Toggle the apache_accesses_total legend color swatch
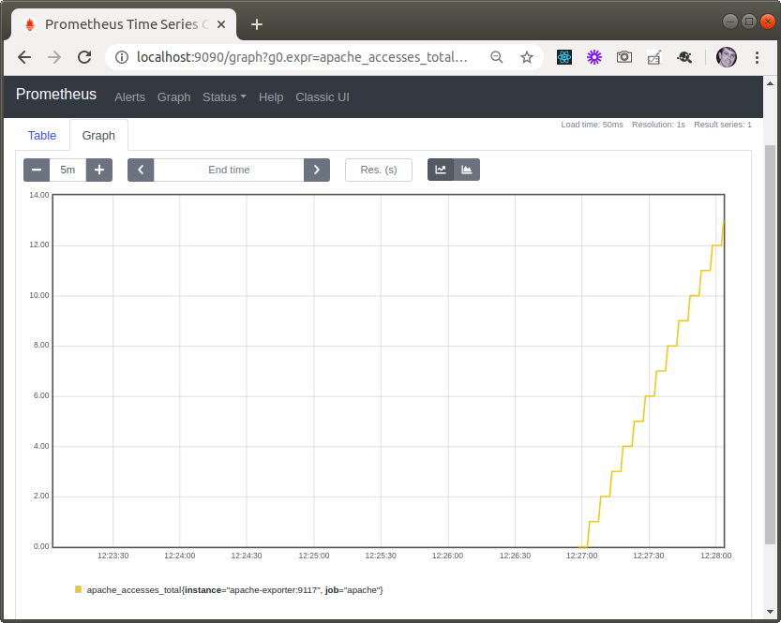781x623 pixels. [x=78, y=589]
